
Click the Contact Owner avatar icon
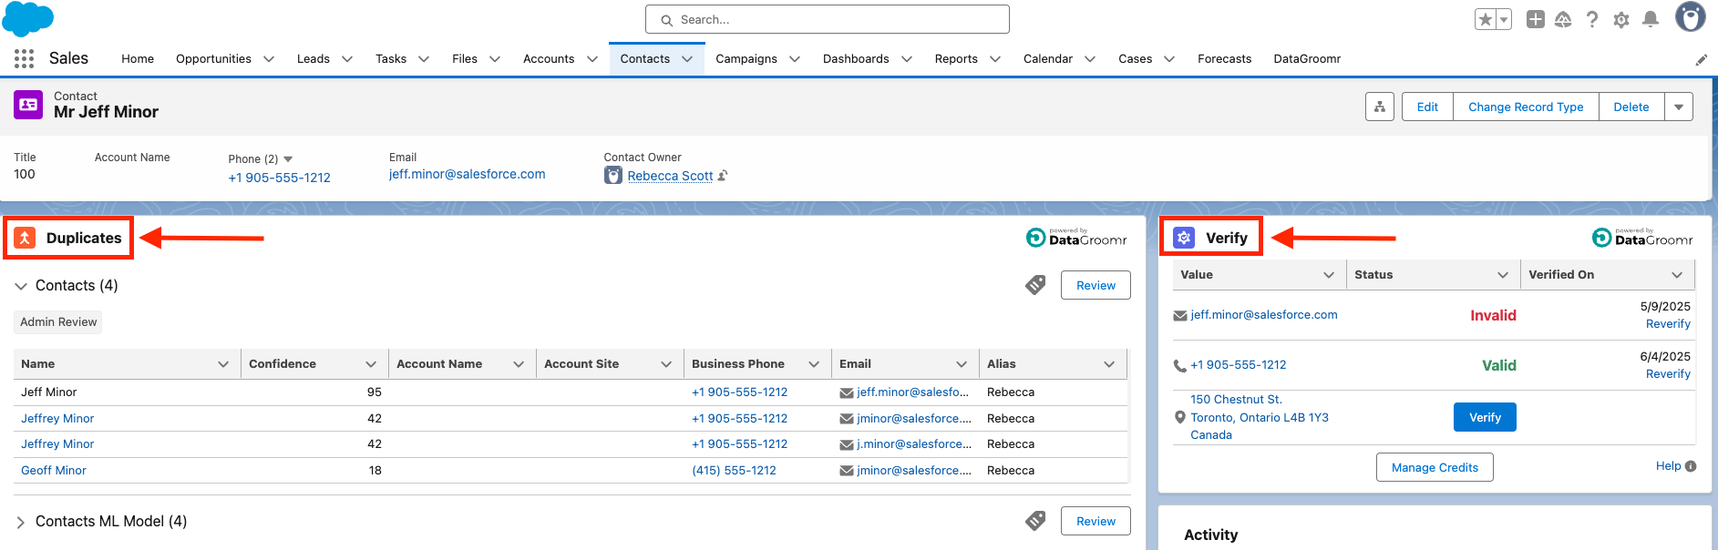(613, 176)
